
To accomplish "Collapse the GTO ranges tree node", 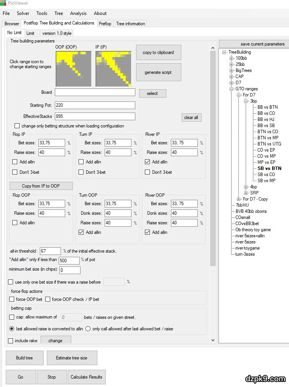I will 232,89.
